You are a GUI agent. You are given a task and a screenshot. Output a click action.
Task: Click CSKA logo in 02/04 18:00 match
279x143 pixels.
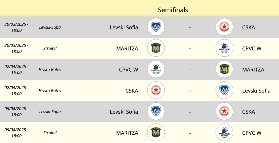tap(156, 90)
